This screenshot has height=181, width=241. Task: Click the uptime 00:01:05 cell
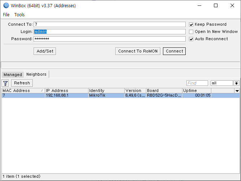tap(197, 95)
